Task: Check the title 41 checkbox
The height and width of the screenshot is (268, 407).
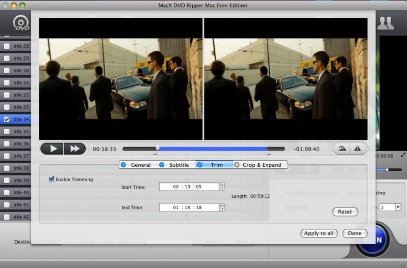Action: [7, 204]
